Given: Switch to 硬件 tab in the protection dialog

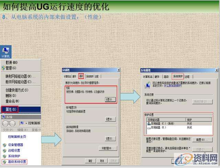Looking at the screenshot, I should (157, 77).
